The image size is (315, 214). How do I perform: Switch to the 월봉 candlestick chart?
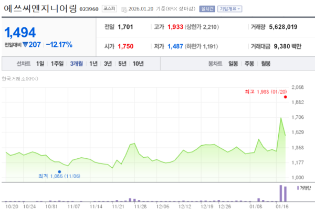pos(266,64)
